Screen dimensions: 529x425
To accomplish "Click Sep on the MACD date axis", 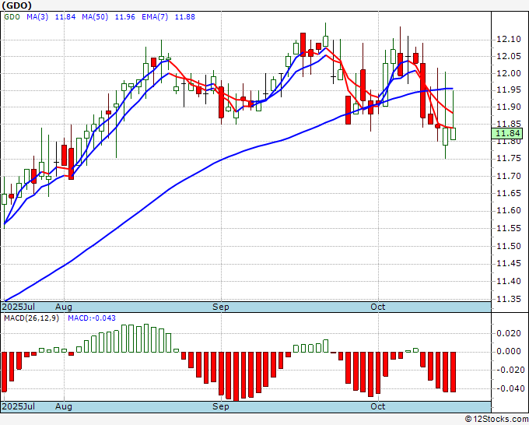I will (221, 406).
